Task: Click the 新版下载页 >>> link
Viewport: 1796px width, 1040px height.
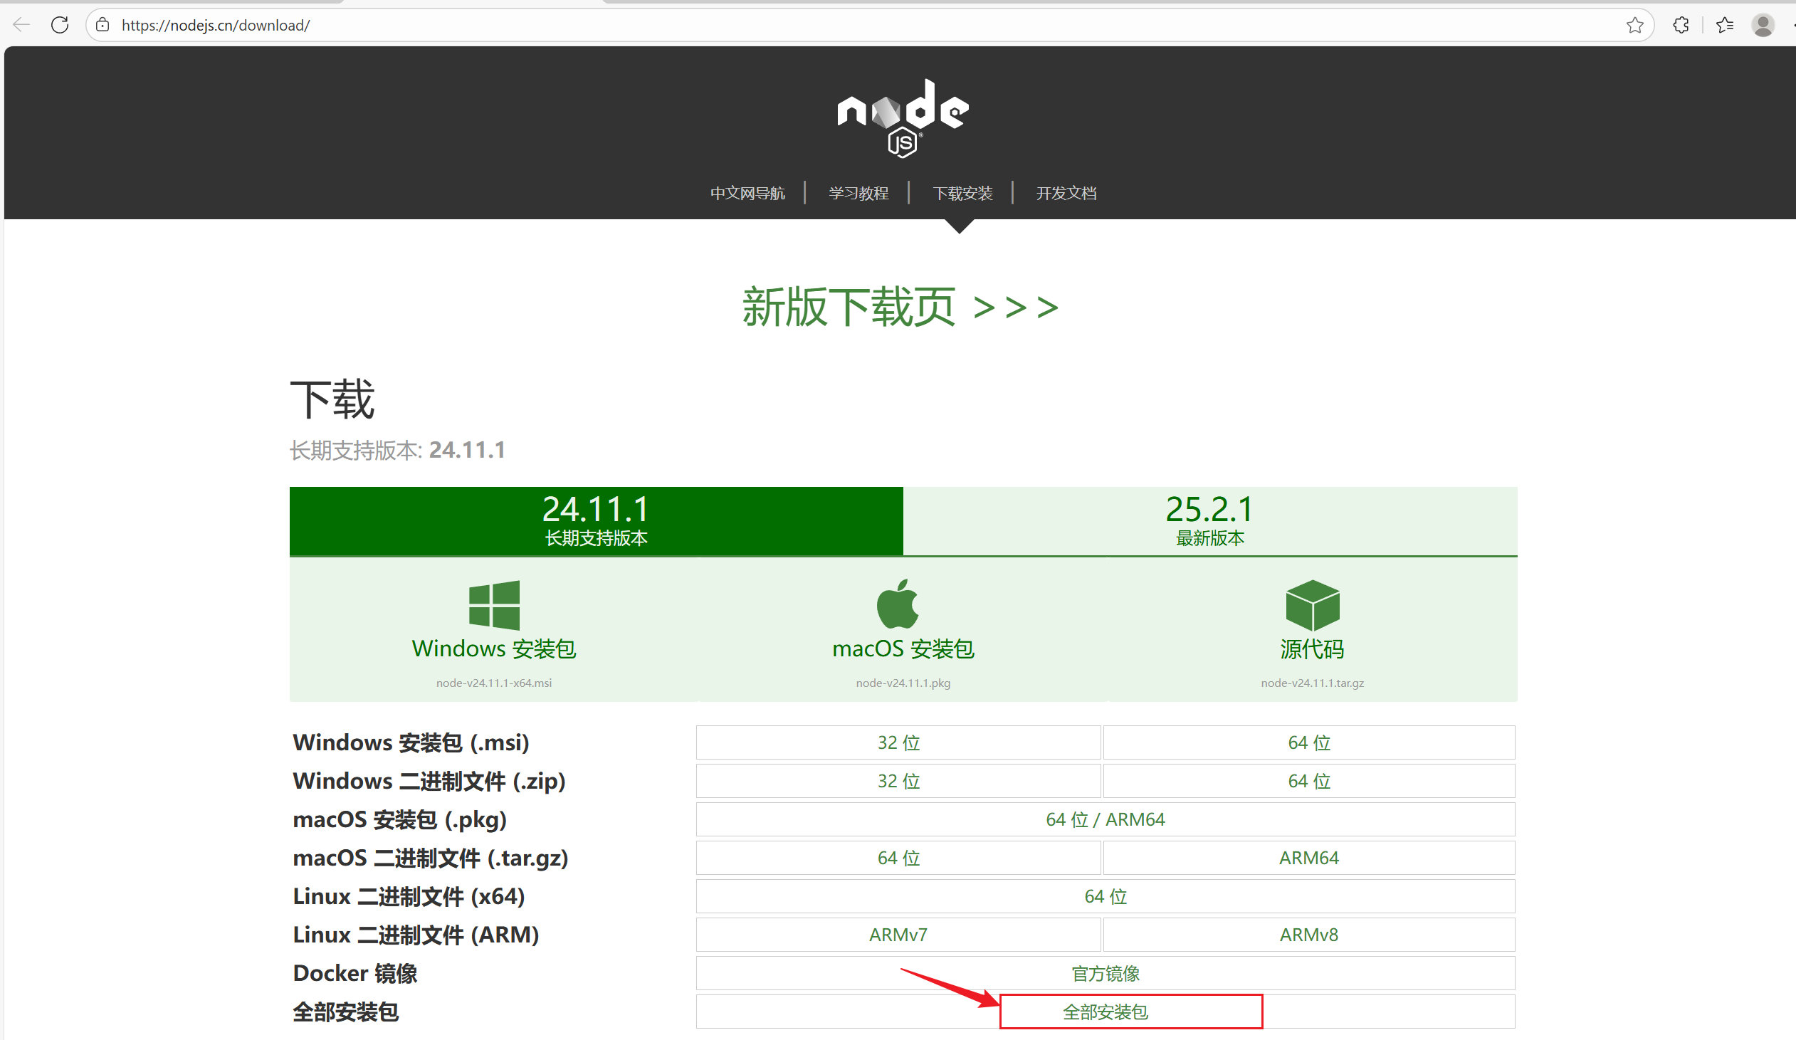Action: tap(900, 308)
